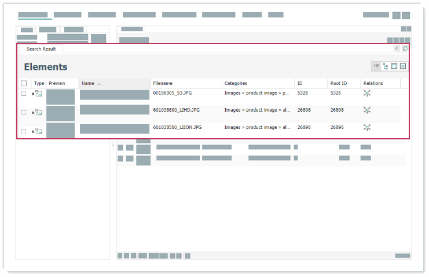
Task: Click image type icon of 0015600S_53.JPG row
Action: click(39, 94)
